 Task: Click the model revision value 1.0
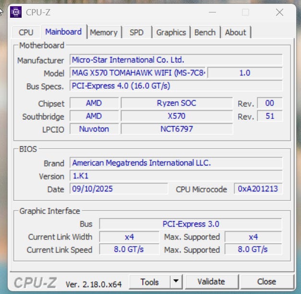(245, 73)
